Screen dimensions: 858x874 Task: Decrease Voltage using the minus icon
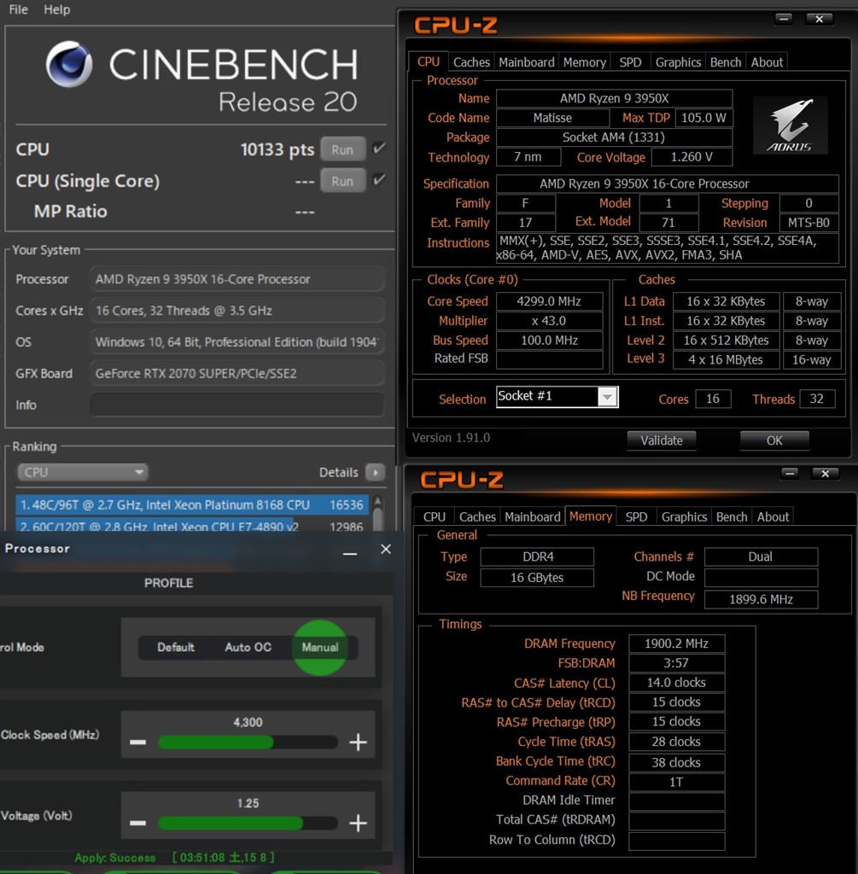pos(137,823)
